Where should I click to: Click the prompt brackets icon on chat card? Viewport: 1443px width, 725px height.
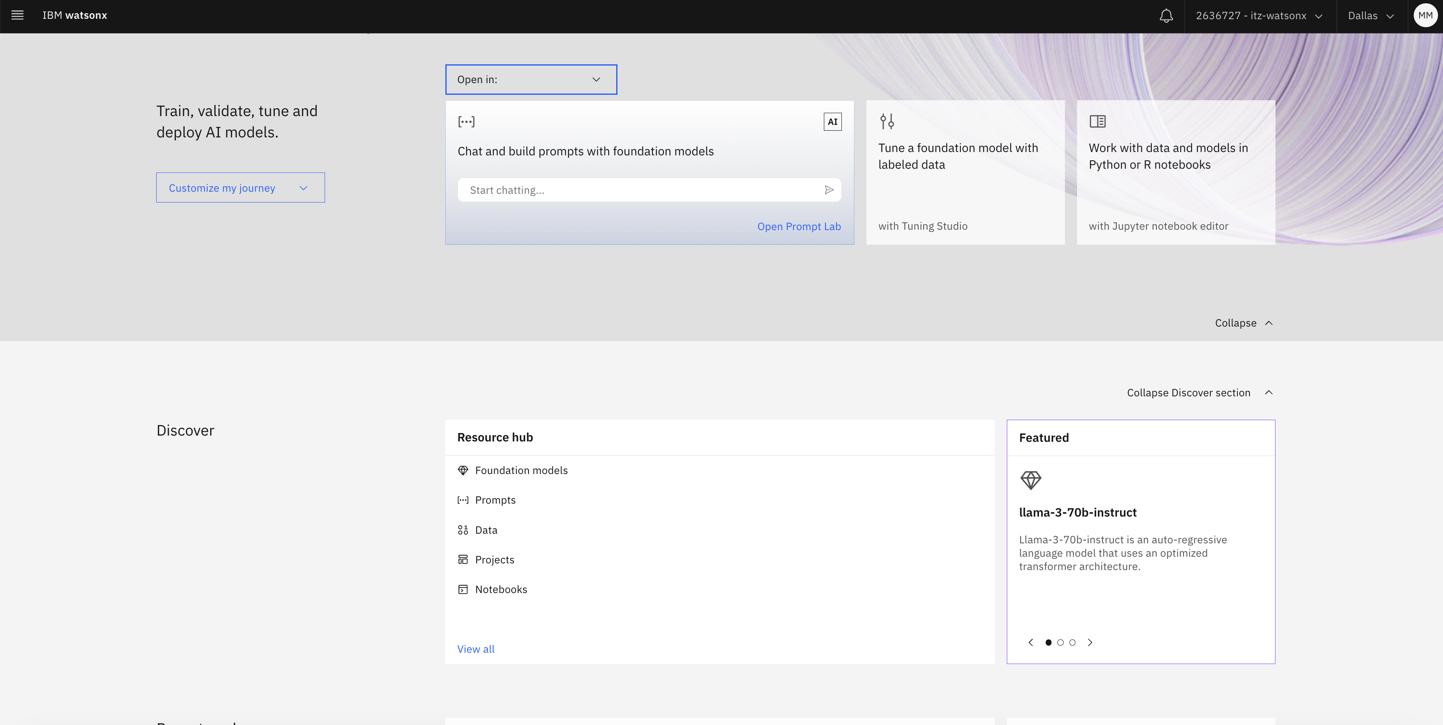(466, 122)
